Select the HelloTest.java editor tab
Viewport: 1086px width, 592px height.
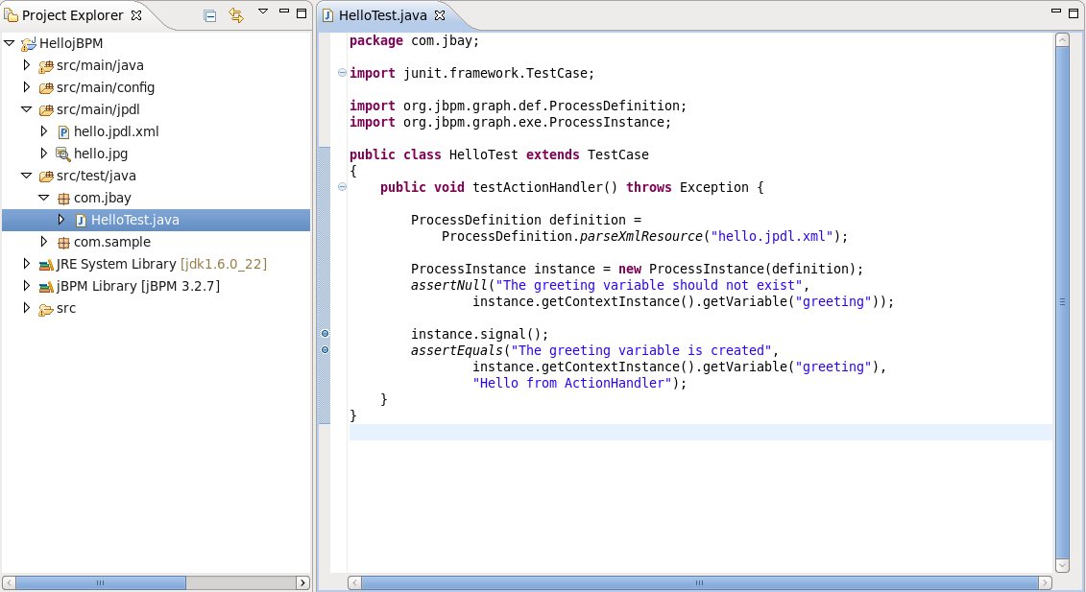pyautogui.click(x=382, y=15)
